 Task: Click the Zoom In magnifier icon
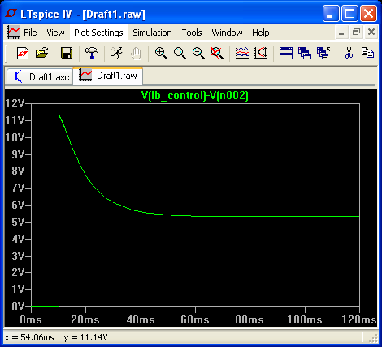pyautogui.click(x=161, y=53)
